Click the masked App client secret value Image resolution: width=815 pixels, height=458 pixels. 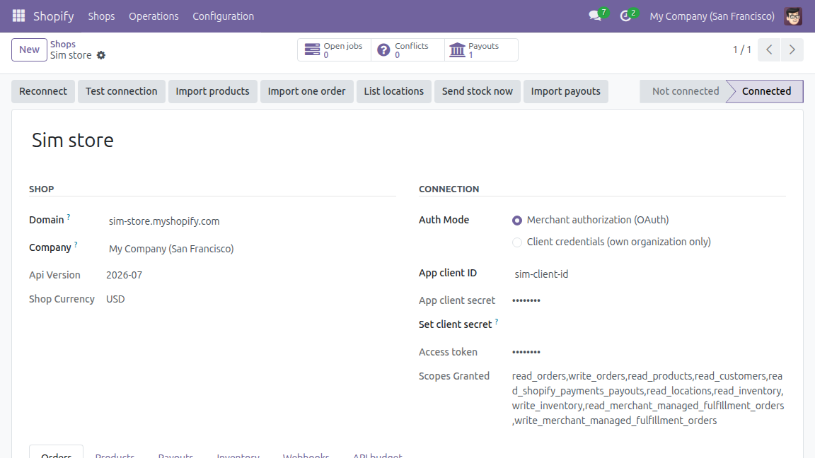tap(526, 300)
